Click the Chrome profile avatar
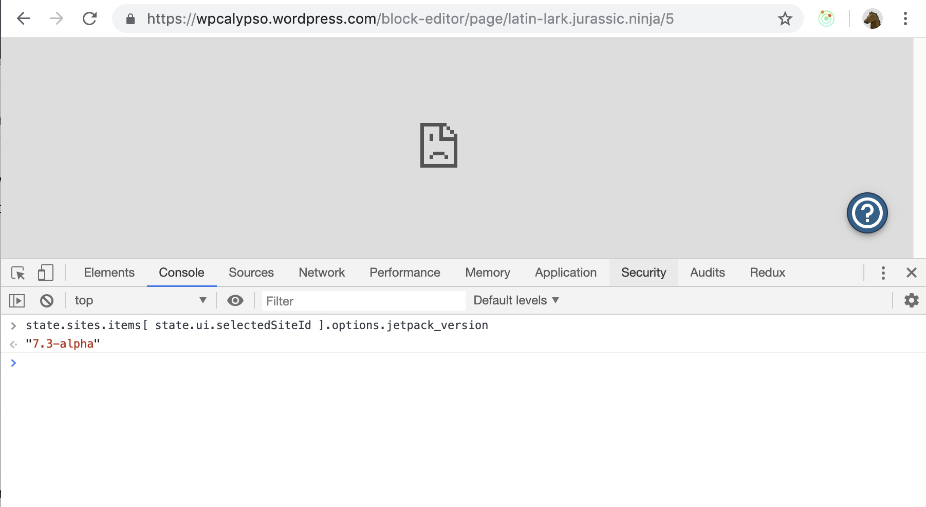The image size is (926, 507). coord(873,19)
